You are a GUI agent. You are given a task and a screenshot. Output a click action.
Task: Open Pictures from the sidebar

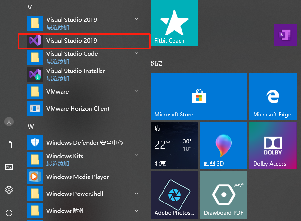(9, 167)
